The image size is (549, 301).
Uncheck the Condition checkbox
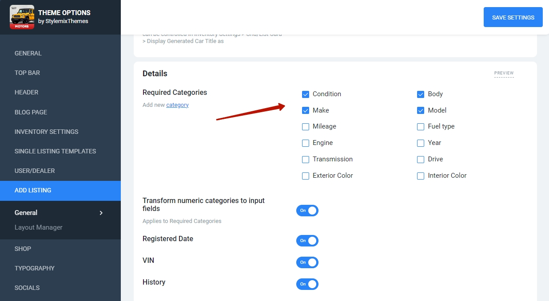[x=306, y=94]
